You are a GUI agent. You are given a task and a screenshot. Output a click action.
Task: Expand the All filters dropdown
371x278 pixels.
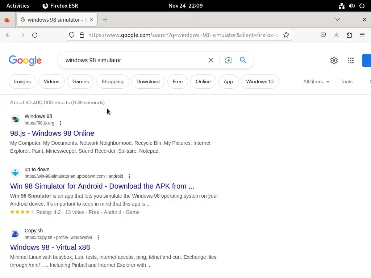[x=316, y=81]
